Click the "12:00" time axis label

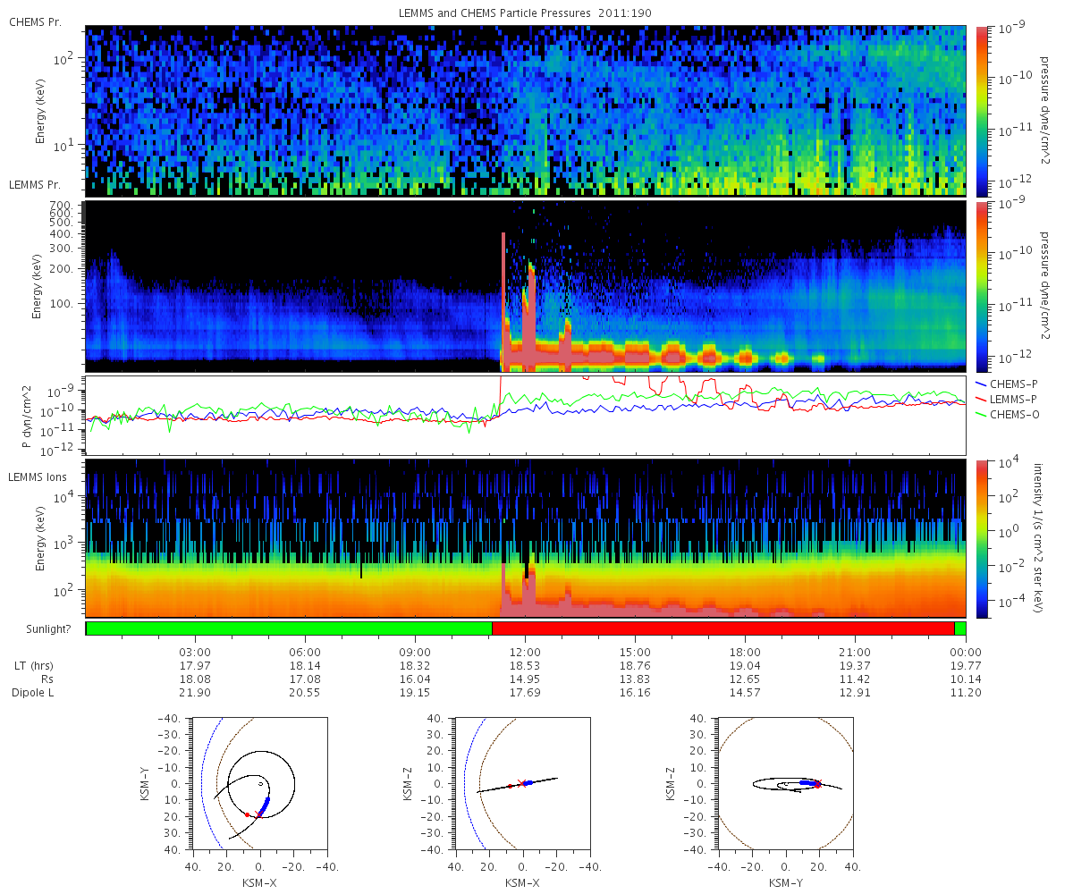tap(525, 652)
